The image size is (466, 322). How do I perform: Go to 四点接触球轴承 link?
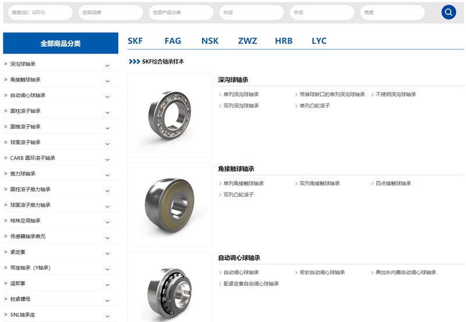393,183
